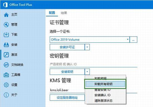Click the 下载 download icon

point(6,35)
